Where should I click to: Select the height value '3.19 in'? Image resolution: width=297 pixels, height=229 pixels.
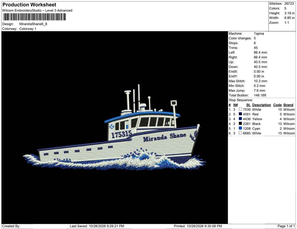(289, 13)
